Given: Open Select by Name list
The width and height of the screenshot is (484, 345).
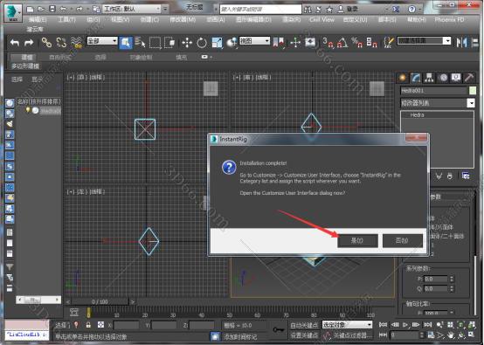Looking at the screenshot, I should click(141, 43).
